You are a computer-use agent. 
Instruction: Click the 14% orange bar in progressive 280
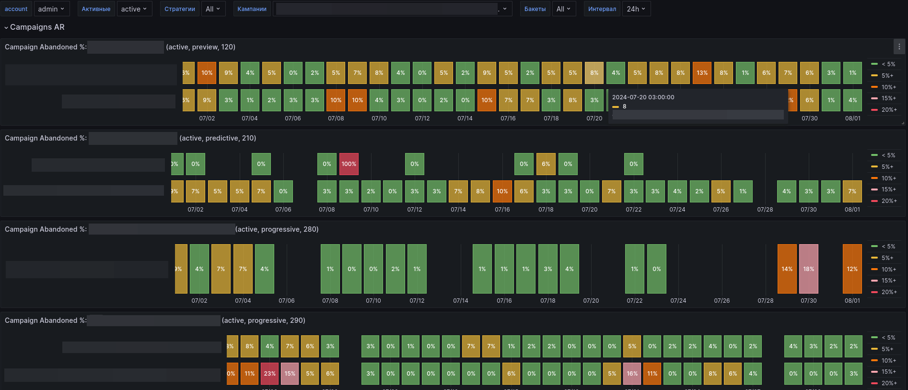787,269
